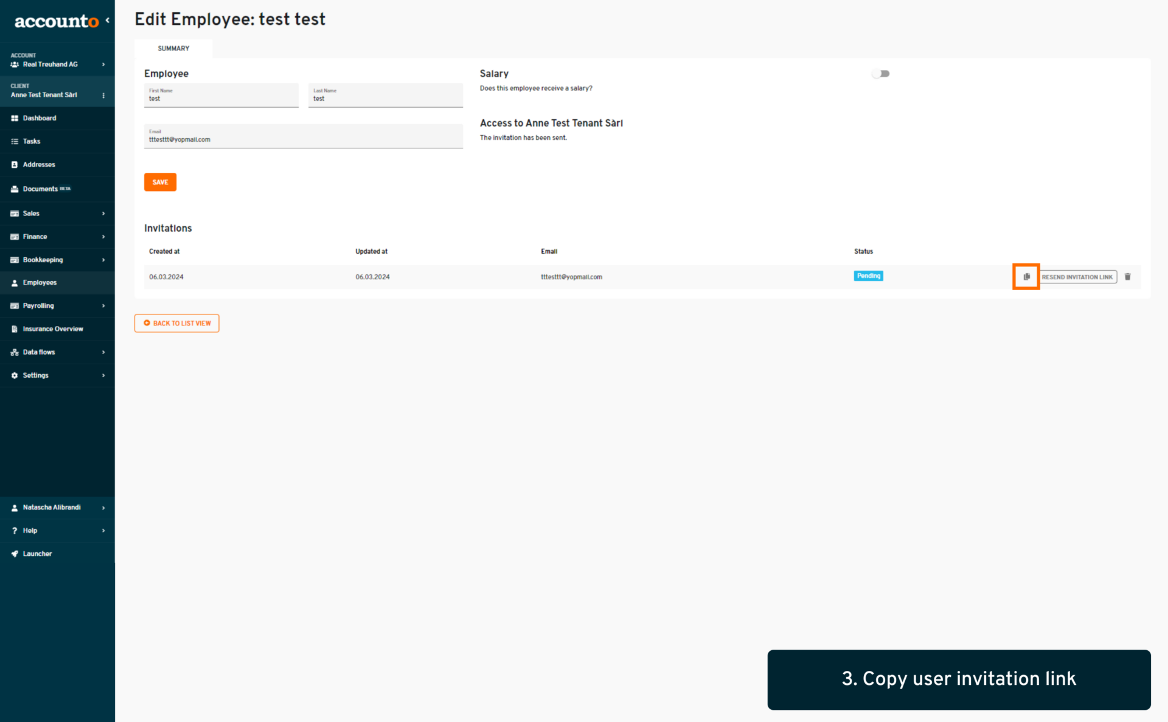Click the Addresses book icon
The height and width of the screenshot is (722, 1168).
(x=15, y=165)
